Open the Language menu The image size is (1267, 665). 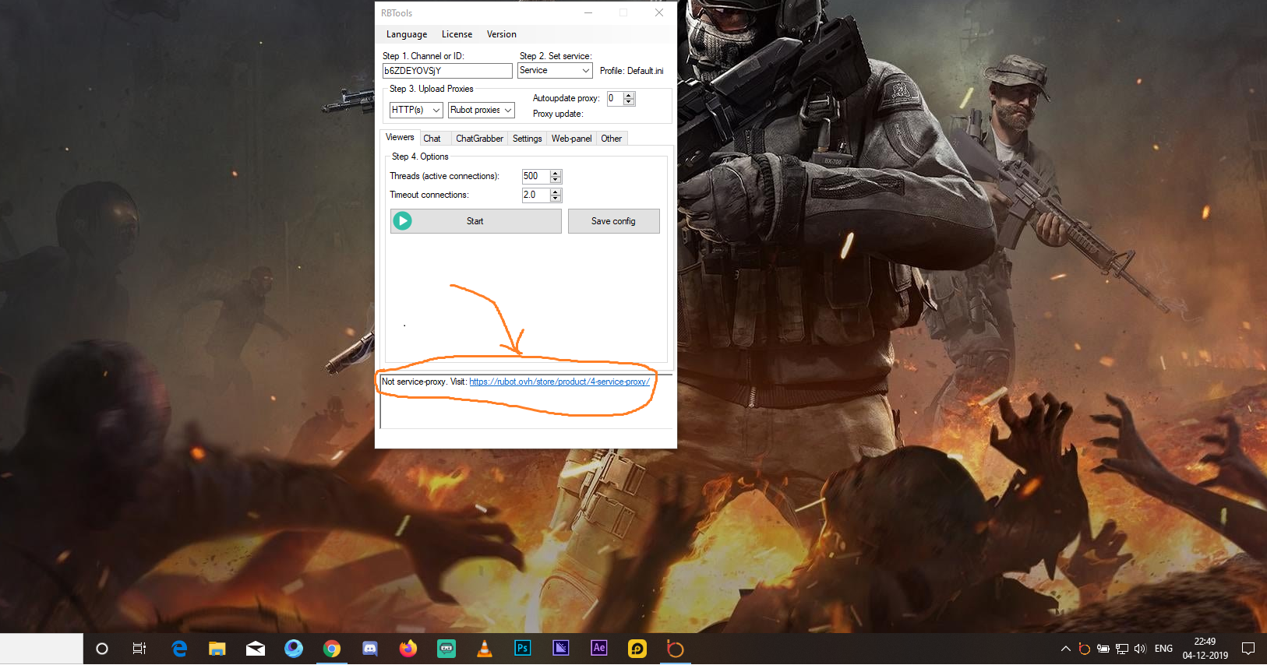tap(406, 34)
